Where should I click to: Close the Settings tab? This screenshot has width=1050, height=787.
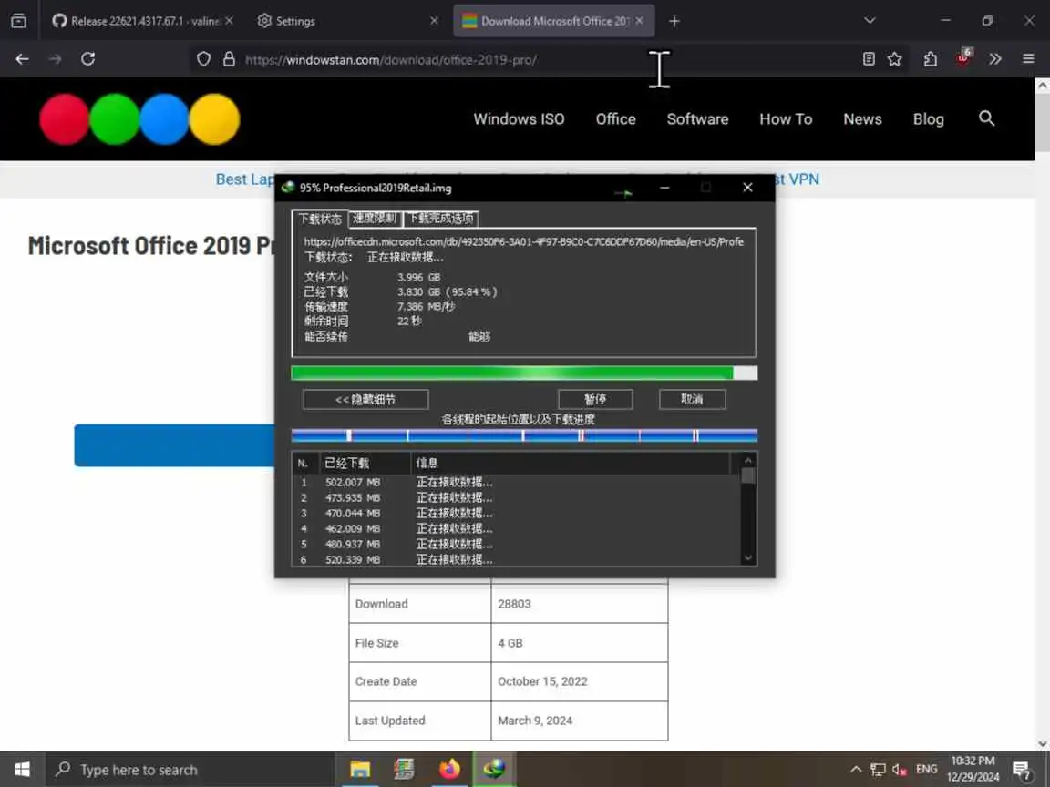coord(434,21)
